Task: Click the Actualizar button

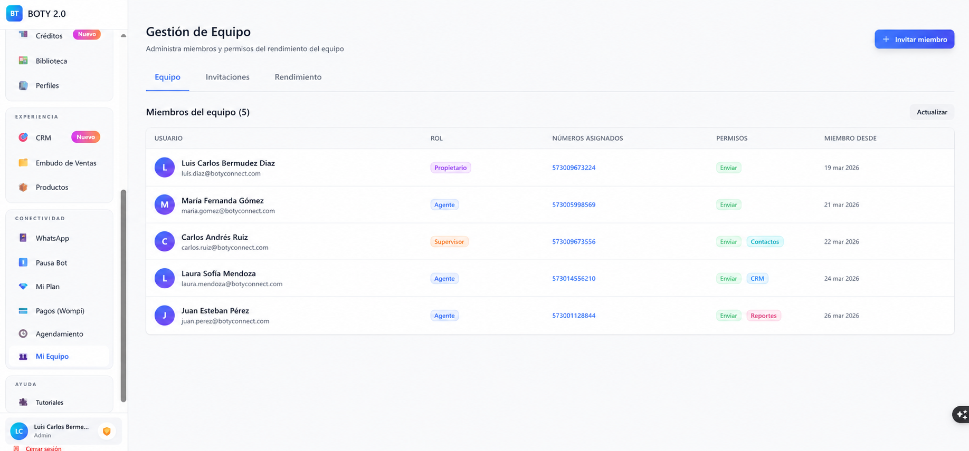Action: tap(932, 112)
